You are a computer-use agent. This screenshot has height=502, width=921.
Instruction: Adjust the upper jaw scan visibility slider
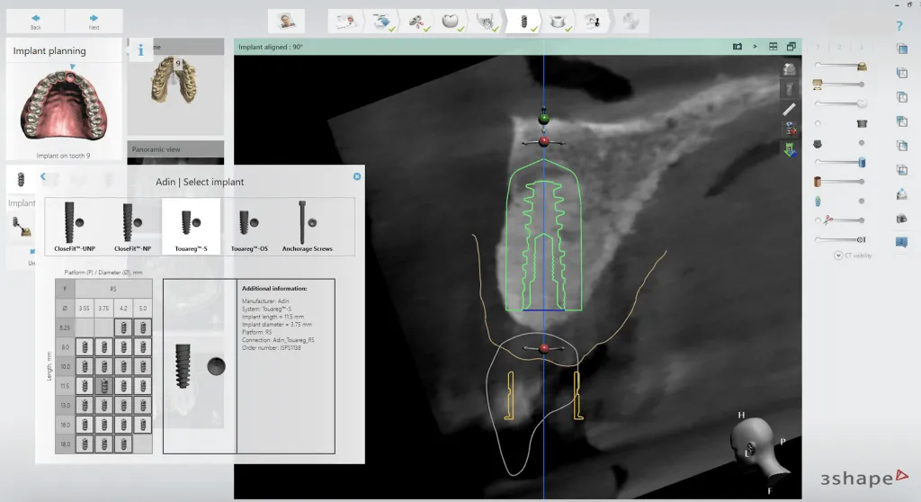coord(841,66)
